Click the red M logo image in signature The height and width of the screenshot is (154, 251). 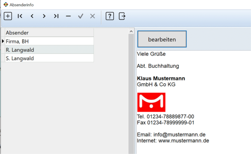tap(151, 102)
